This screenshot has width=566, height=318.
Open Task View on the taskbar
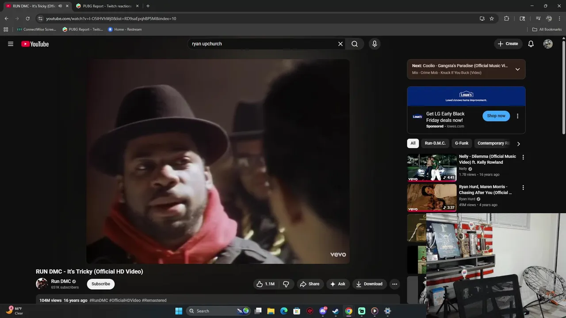tap(258, 311)
